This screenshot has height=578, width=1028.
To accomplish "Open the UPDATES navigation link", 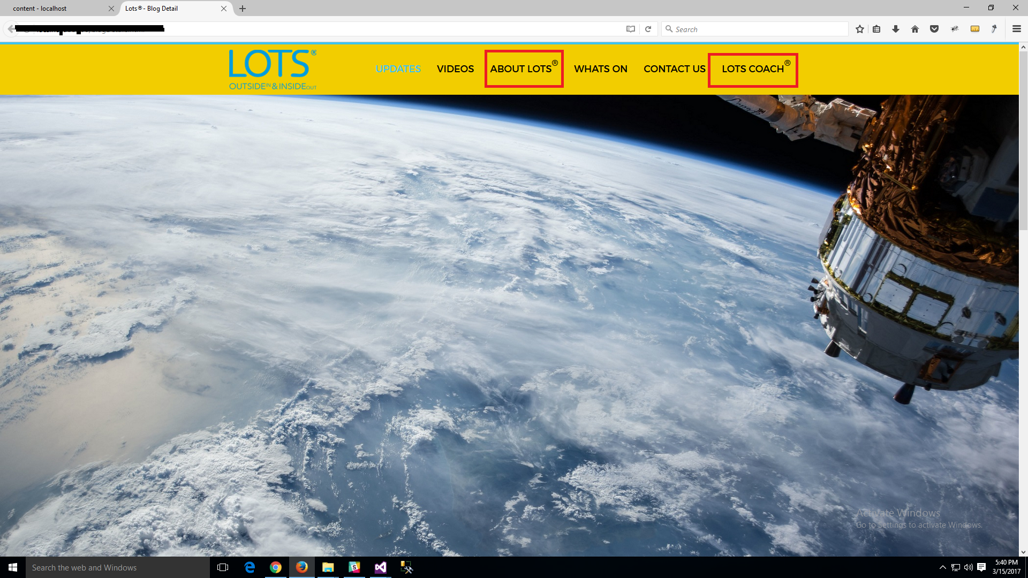I will [x=398, y=69].
